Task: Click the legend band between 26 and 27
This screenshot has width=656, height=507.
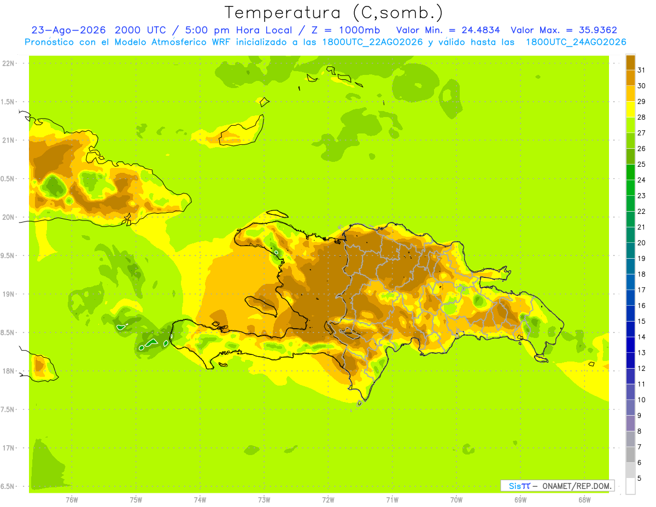Action: pos(630,141)
